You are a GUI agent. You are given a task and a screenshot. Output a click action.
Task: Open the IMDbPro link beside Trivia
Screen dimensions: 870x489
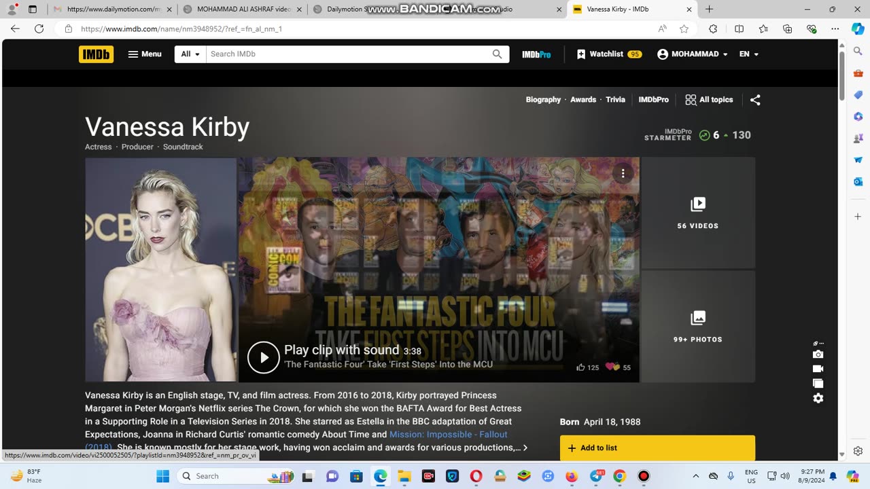pyautogui.click(x=653, y=100)
